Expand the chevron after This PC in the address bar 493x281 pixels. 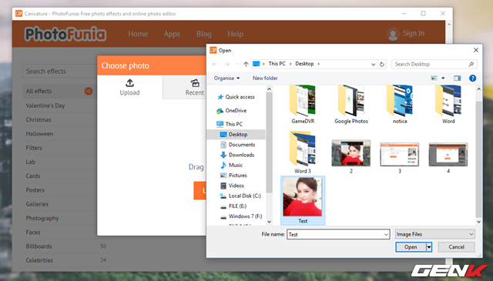(290, 64)
